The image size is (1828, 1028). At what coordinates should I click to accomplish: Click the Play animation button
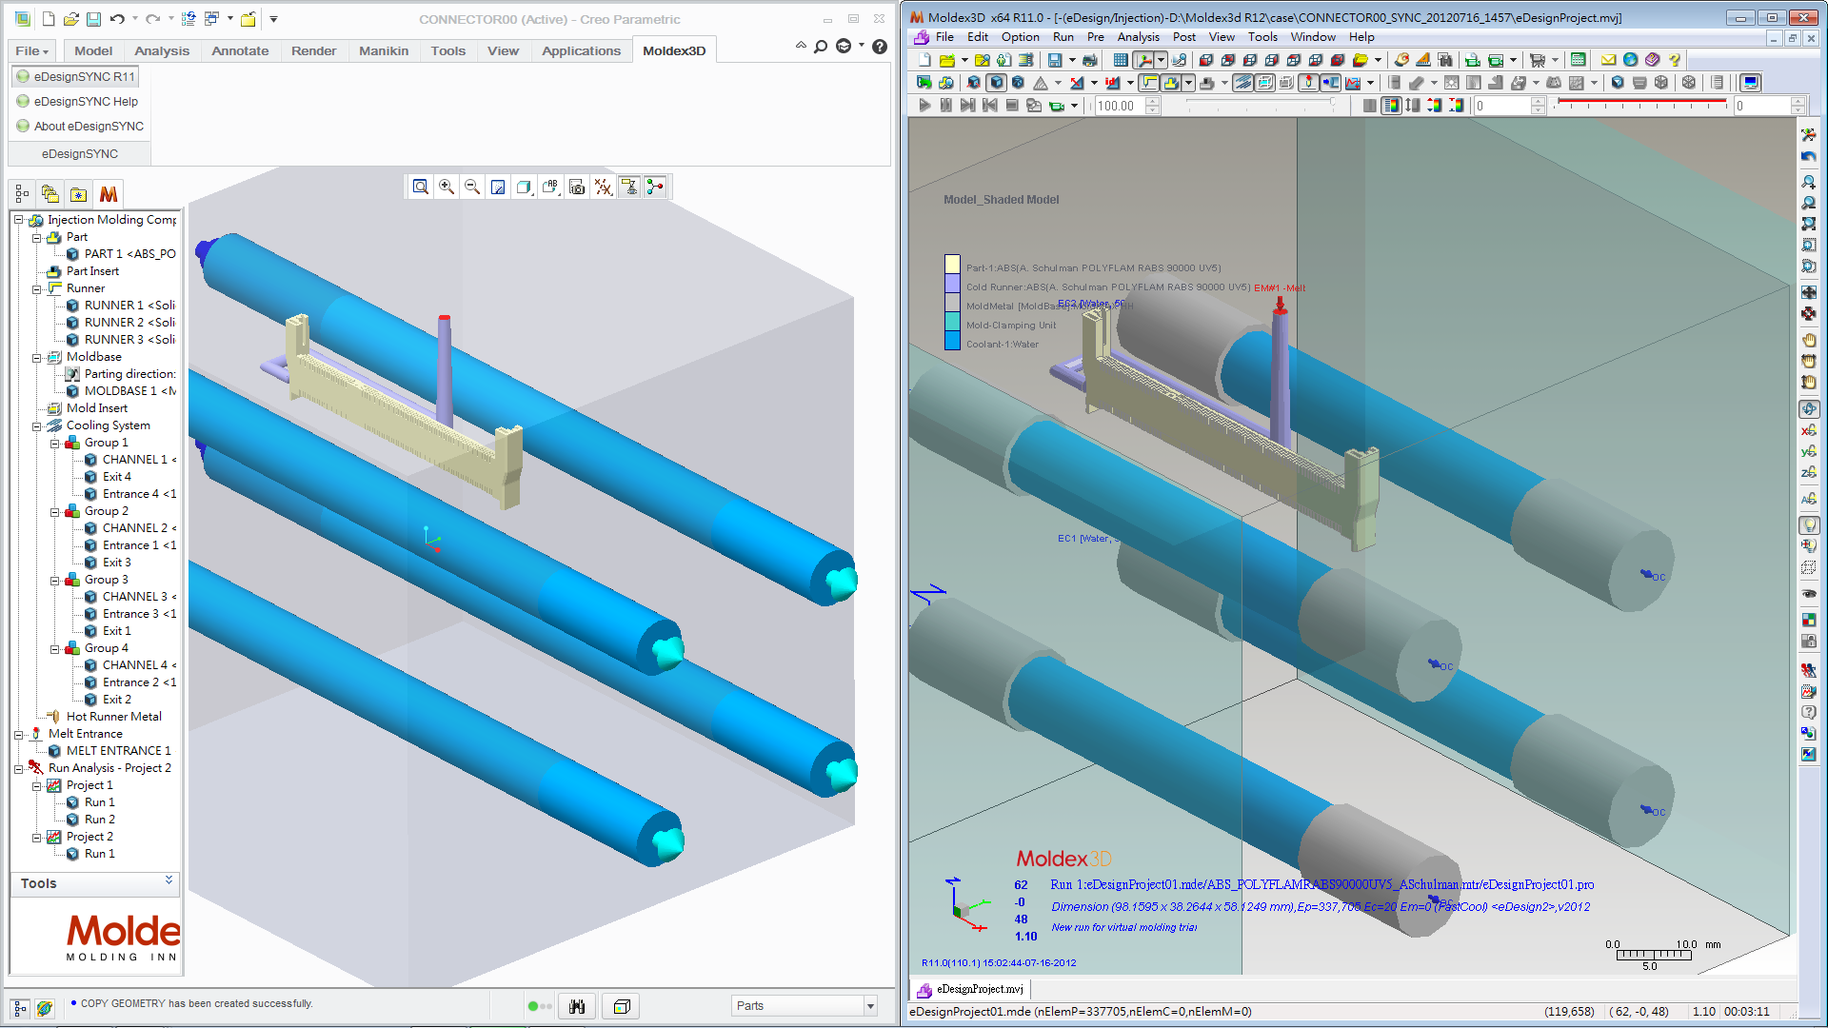coord(924,106)
